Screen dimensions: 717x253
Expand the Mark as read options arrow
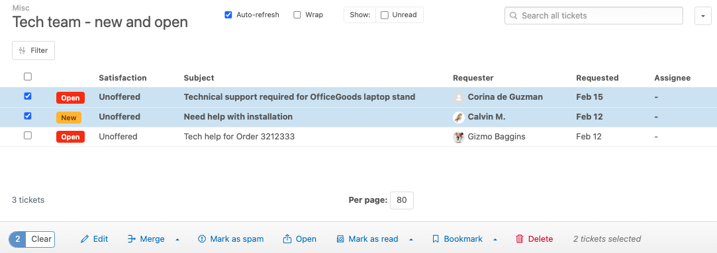pyautogui.click(x=411, y=239)
